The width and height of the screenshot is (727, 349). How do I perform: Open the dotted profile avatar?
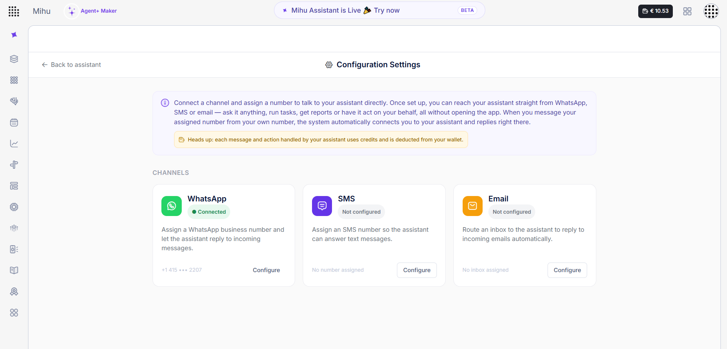711,11
